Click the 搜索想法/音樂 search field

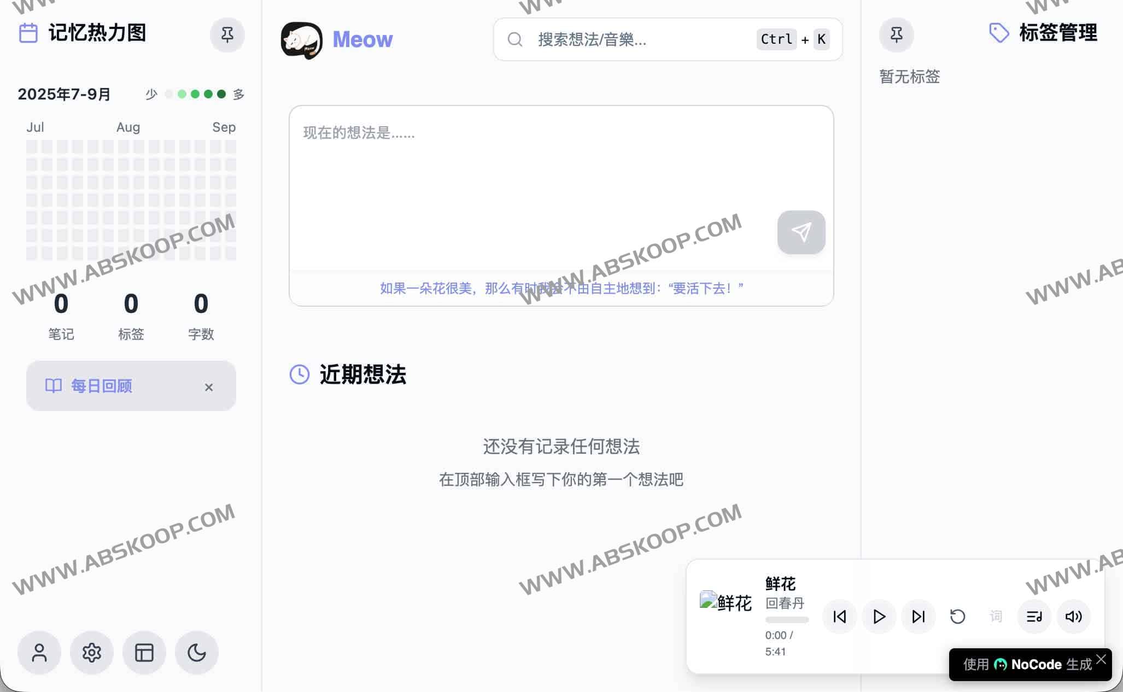pos(629,39)
